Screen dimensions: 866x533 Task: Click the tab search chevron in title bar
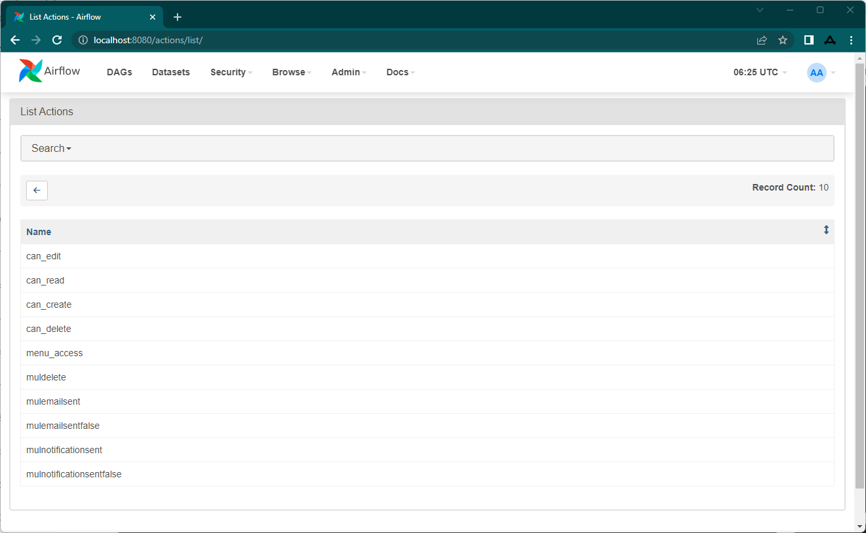pyautogui.click(x=760, y=10)
